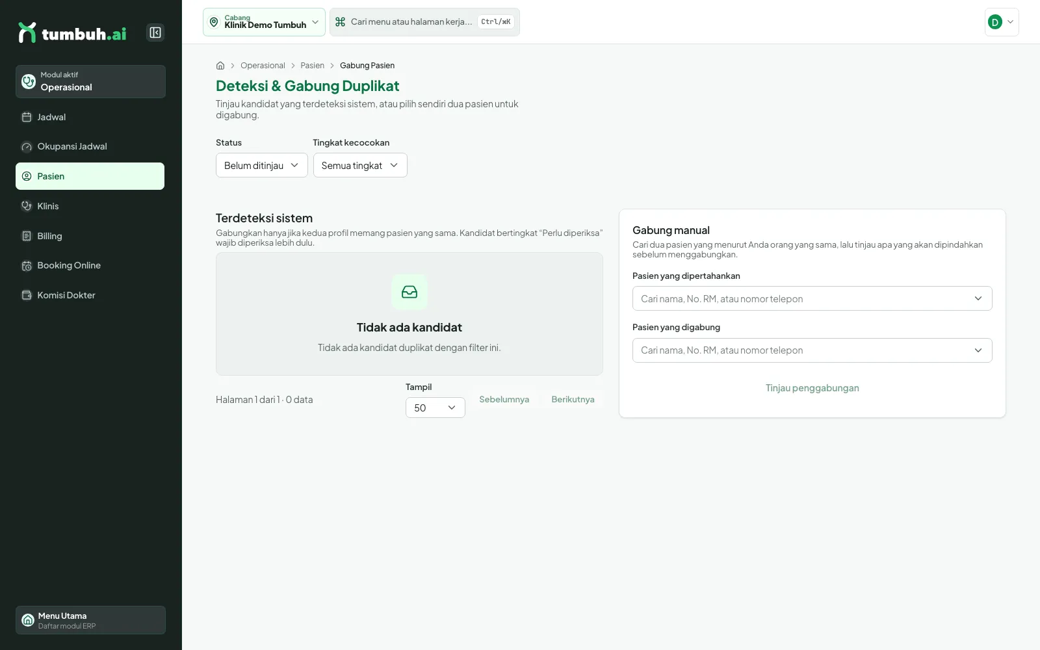1040x650 pixels.
Task: Click the Sebelumnya pagination button
Action: pyautogui.click(x=504, y=399)
